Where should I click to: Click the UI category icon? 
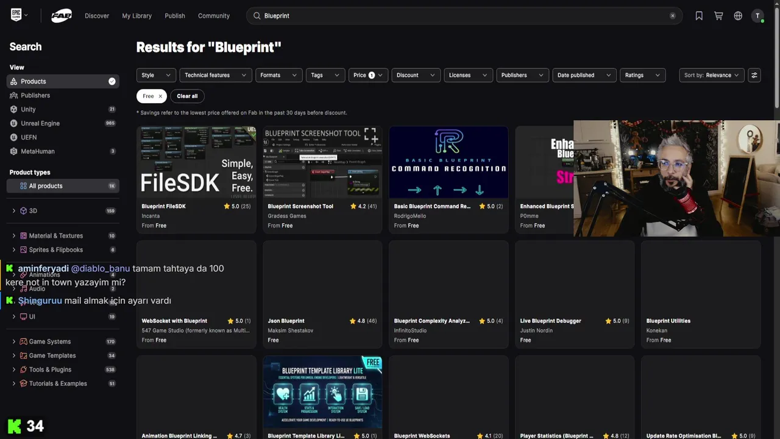(23, 317)
